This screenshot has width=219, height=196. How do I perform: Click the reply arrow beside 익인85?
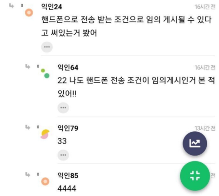click(x=28, y=175)
